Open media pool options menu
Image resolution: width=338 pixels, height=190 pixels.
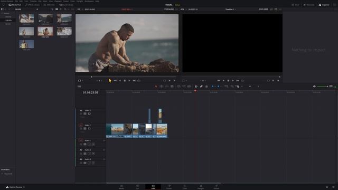coord(73,9)
